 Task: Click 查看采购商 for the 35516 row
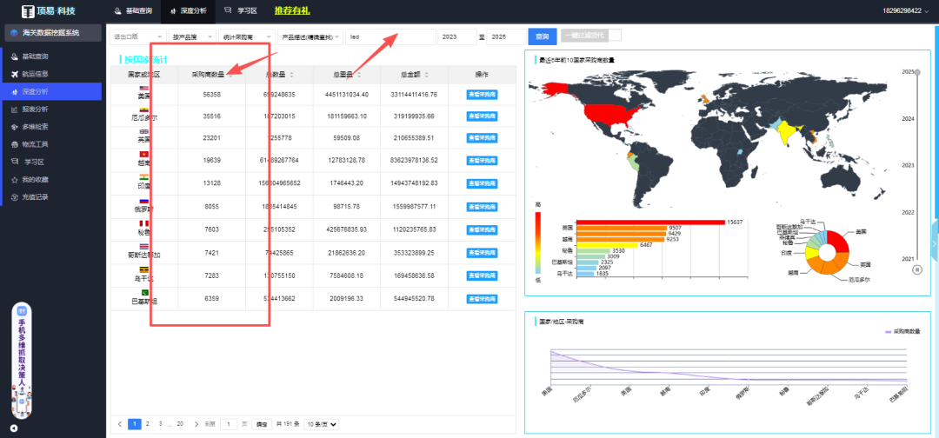(482, 116)
